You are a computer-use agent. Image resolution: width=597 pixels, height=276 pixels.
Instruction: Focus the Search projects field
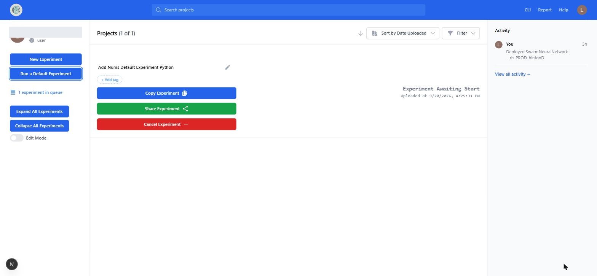coord(288,10)
